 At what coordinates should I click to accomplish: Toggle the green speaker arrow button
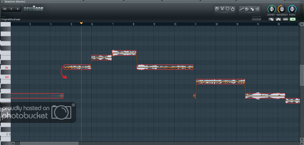click(293, 19)
